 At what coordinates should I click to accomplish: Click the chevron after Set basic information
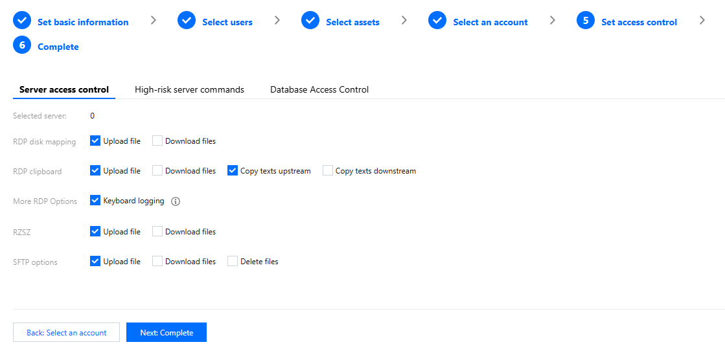[x=154, y=20]
